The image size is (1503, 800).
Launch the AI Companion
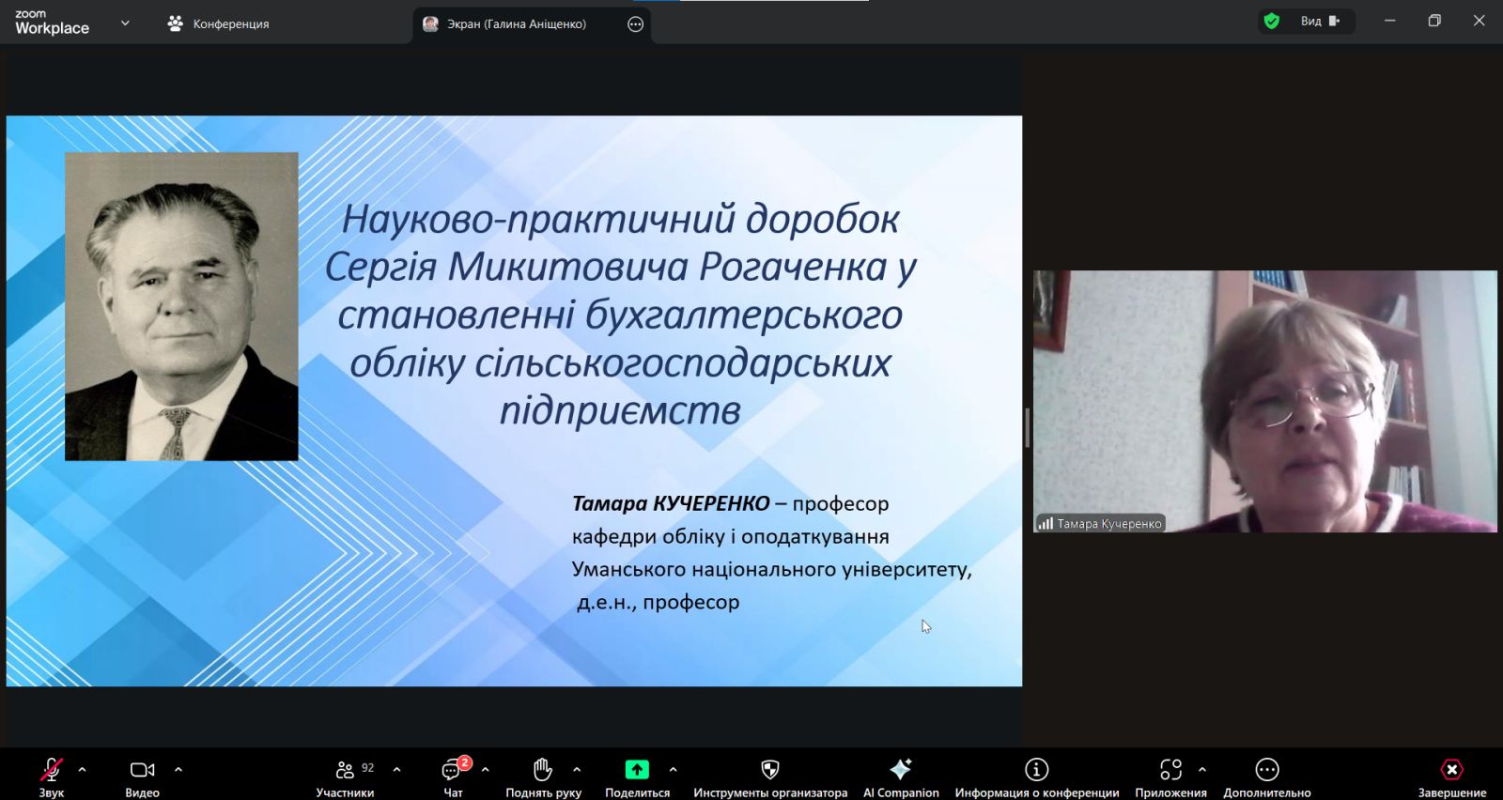[901, 771]
